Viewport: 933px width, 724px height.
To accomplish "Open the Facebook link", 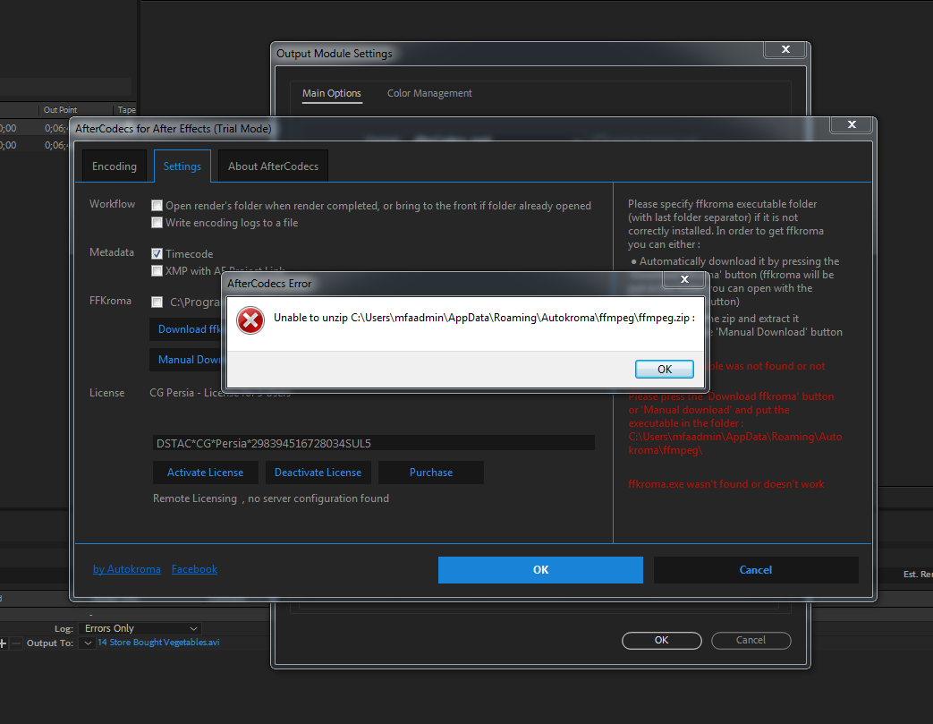I will tap(195, 569).
